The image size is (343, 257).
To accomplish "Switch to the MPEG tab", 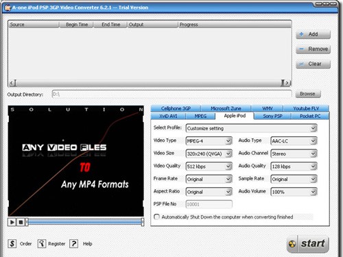I will coord(200,116).
